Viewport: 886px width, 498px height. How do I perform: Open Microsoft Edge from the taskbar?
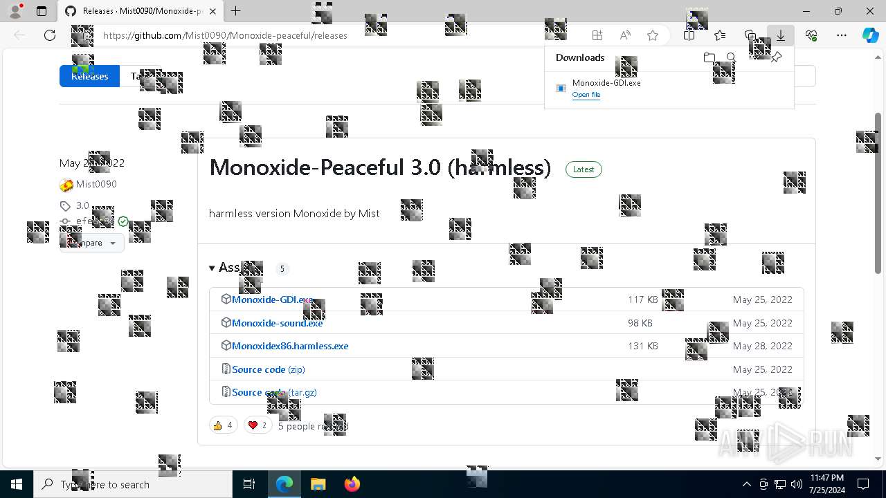[x=284, y=484]
